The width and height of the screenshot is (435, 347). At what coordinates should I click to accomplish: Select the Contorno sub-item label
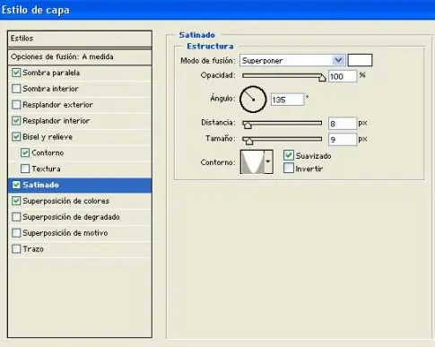[x=48, y=152]
